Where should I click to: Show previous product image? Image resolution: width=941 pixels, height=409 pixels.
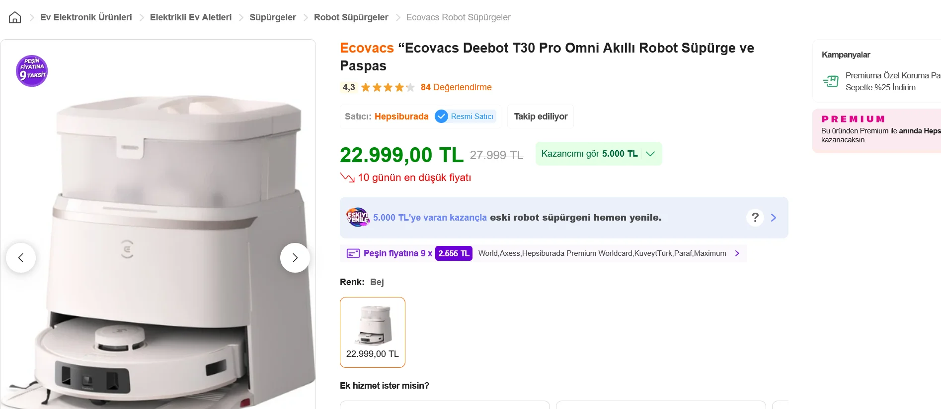tap(21, 258)
